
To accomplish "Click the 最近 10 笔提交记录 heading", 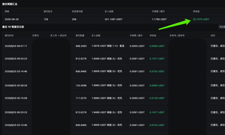I will [x=13, y=27].
